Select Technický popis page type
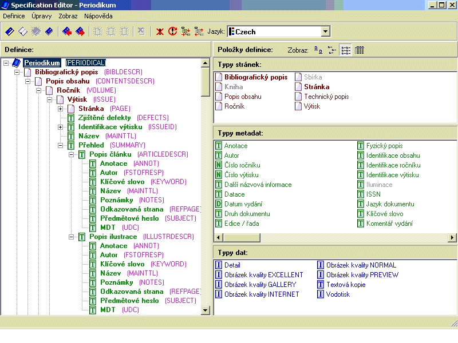 [326, 97]
